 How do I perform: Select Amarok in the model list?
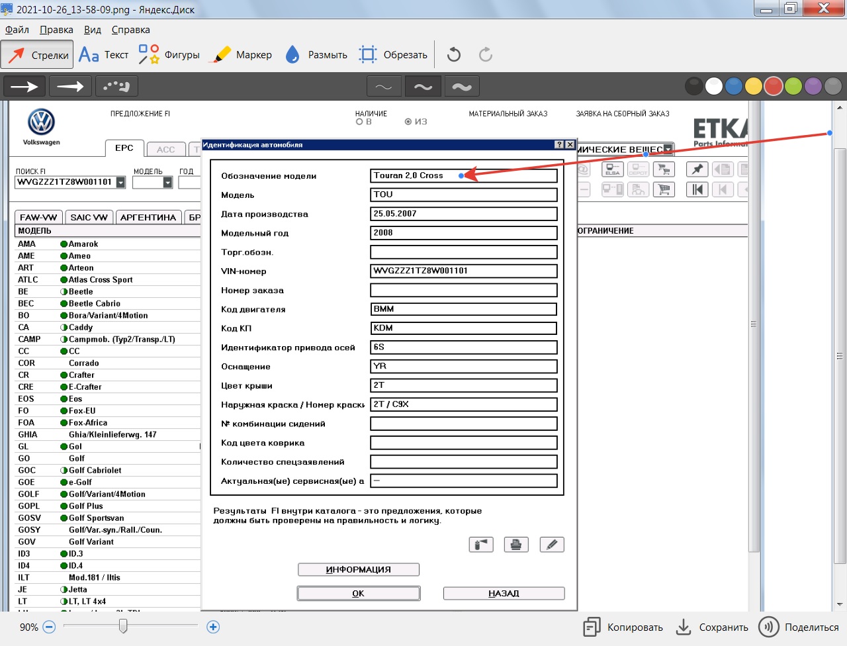[x=83, y=244]
